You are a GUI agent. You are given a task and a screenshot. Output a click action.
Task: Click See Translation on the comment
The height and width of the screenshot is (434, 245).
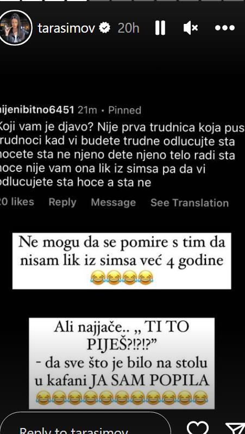point(190,203)
